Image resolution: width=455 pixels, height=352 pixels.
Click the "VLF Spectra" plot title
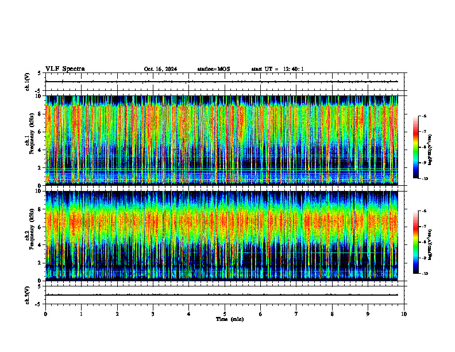pyautogui.click(x=65, y=69)
